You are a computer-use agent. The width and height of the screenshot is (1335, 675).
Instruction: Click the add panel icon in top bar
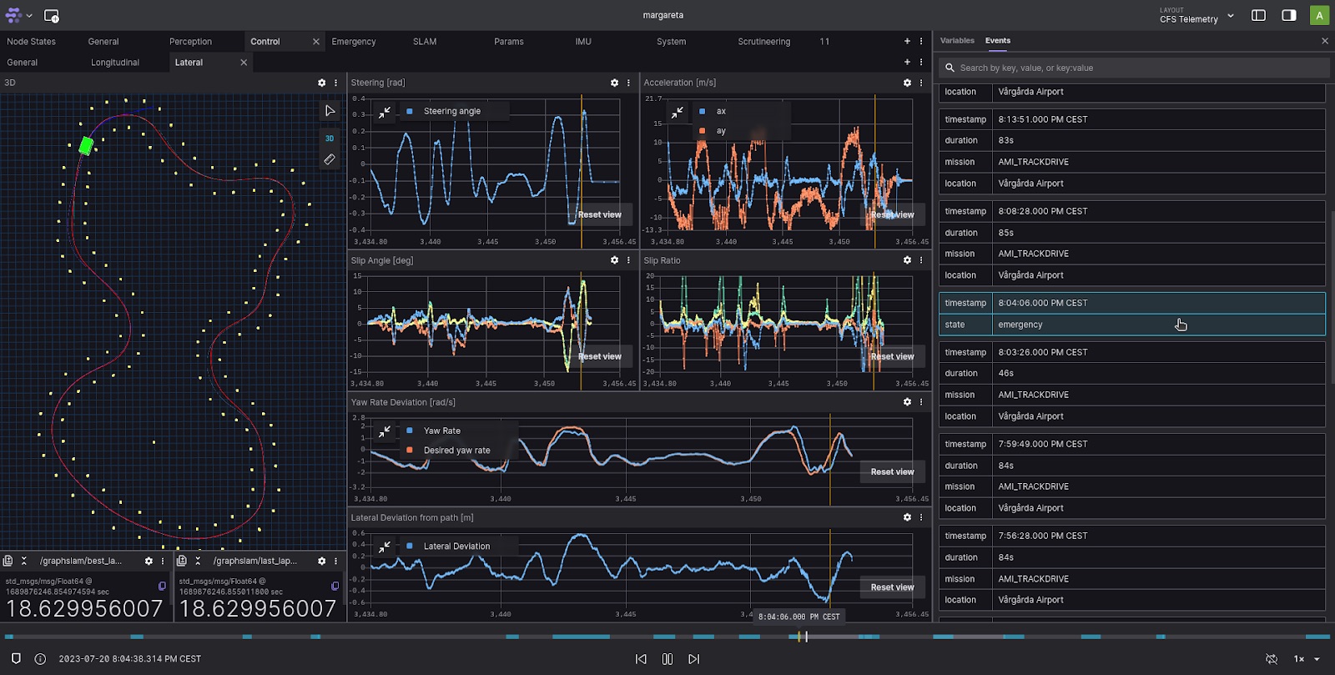point(51,16)
